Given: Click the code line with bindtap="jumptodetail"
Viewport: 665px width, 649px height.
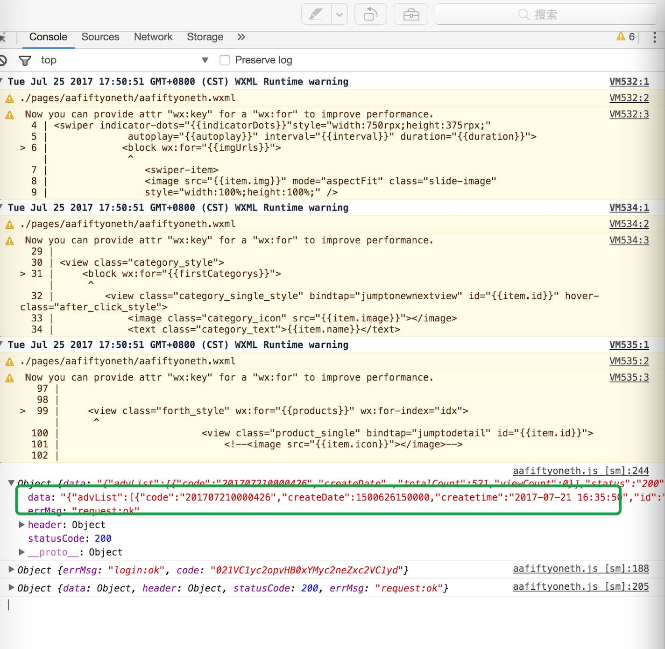Looking at the screenshot, I should point(397,433).
